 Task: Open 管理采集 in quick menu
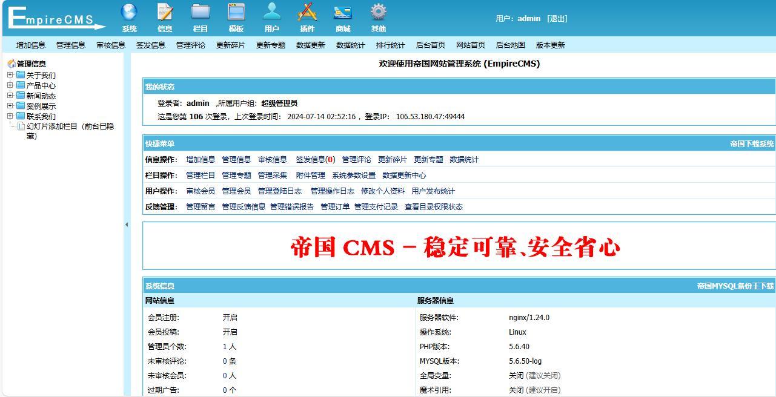coord(273,176)
